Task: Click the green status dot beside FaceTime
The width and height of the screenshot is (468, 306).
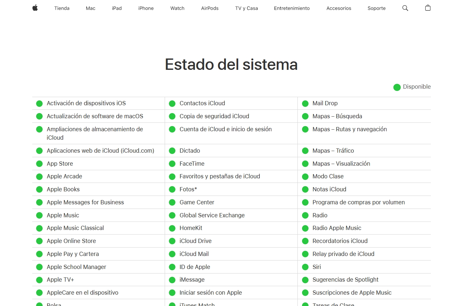Action: [x=172, y=164]
